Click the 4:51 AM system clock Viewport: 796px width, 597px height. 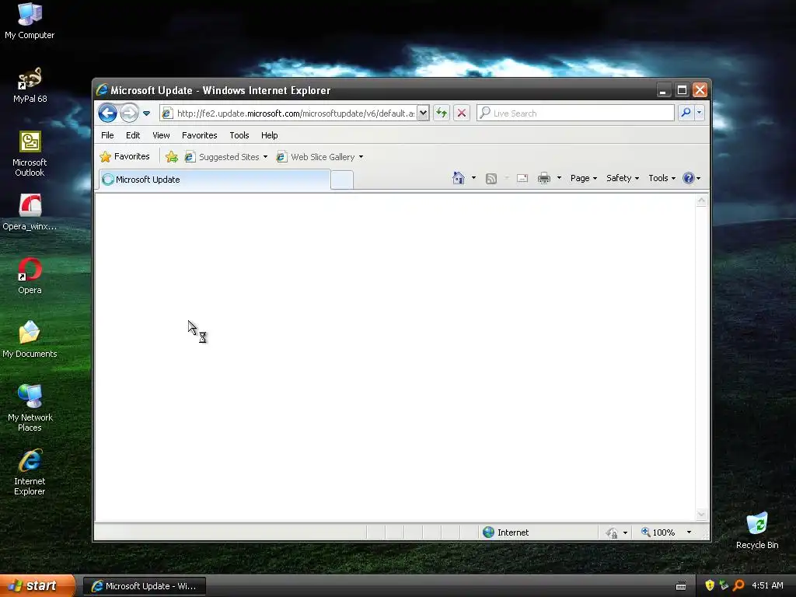[767, 585]
